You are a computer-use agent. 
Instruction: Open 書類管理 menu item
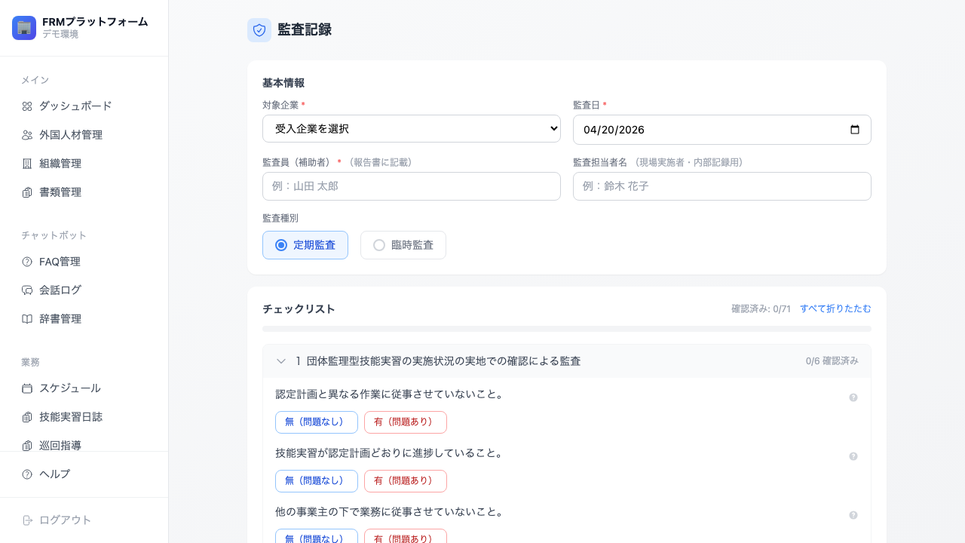tap(84, 192)
